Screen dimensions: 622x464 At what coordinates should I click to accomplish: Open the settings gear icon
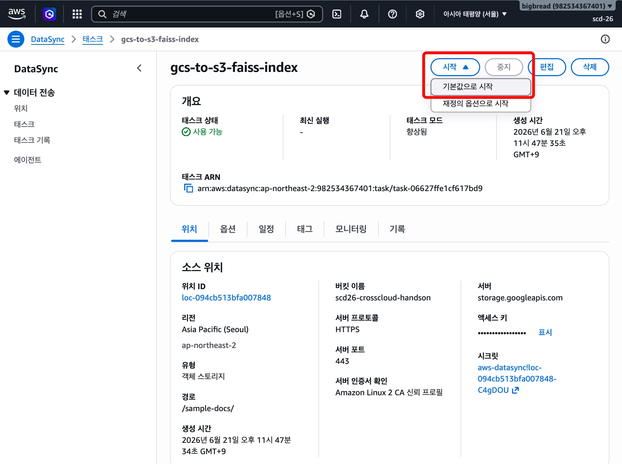pyautogui.click(x=420, y=14)
